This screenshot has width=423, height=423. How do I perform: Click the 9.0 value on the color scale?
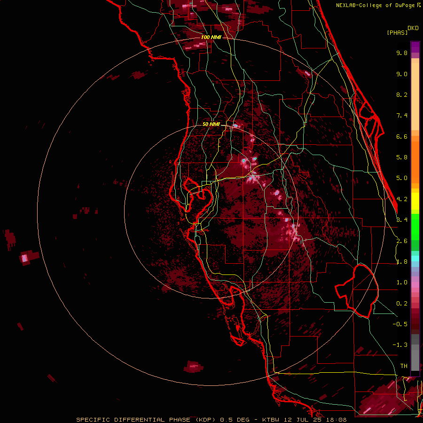[402, 74]
